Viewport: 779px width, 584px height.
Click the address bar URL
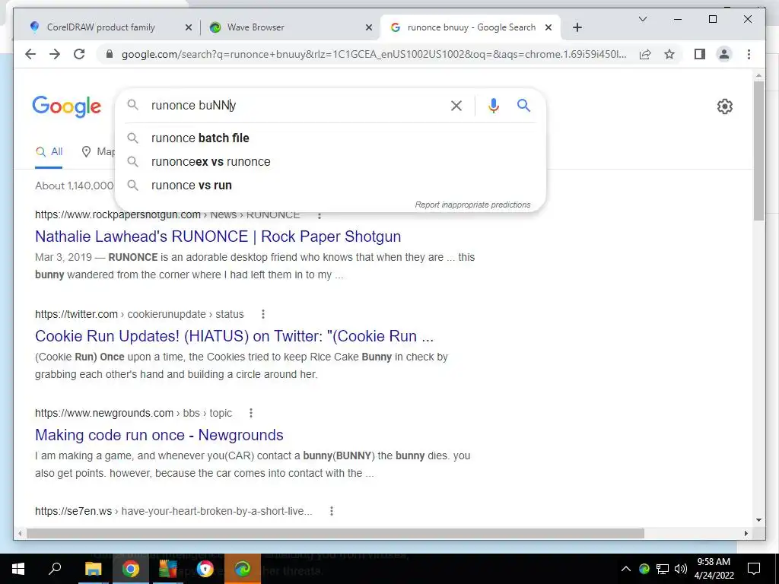[374, 54]
